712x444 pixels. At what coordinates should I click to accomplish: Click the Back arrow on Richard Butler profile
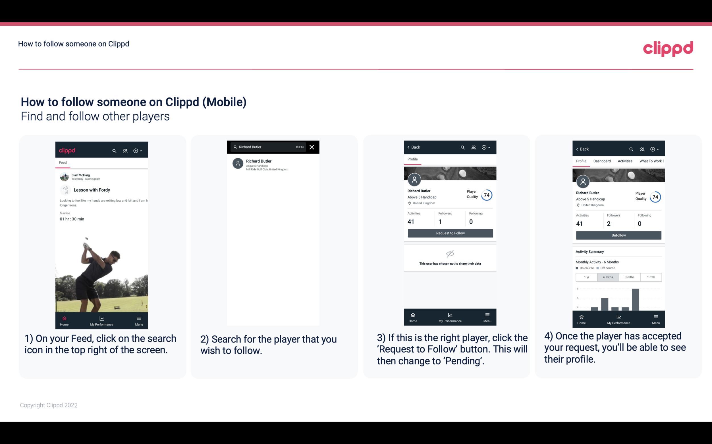pos(410,147)
